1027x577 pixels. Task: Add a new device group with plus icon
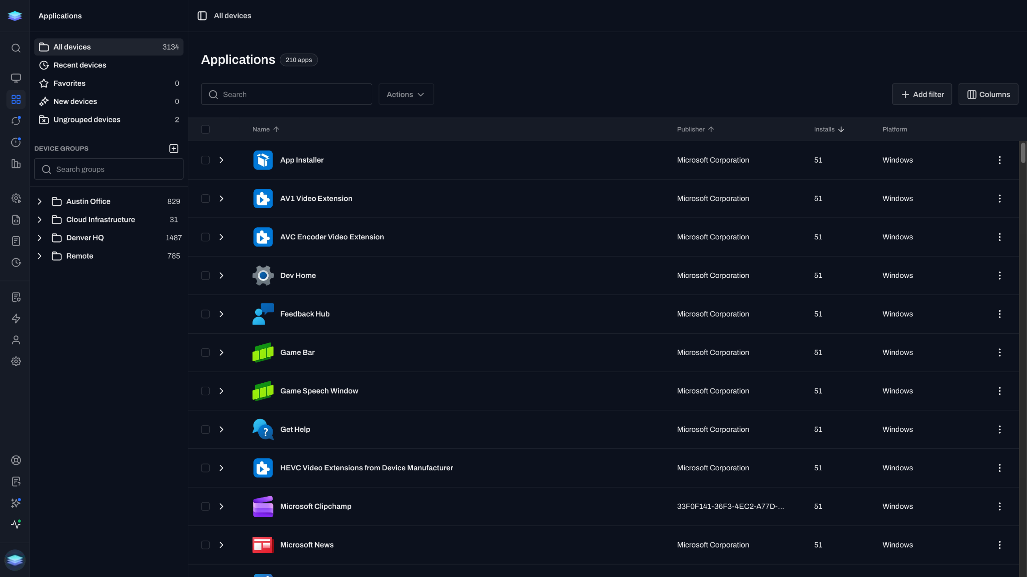click(174, 148)
